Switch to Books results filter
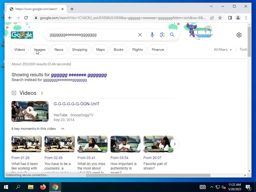The width and height of the screenshot is (256, 192). tap(118, 49)
